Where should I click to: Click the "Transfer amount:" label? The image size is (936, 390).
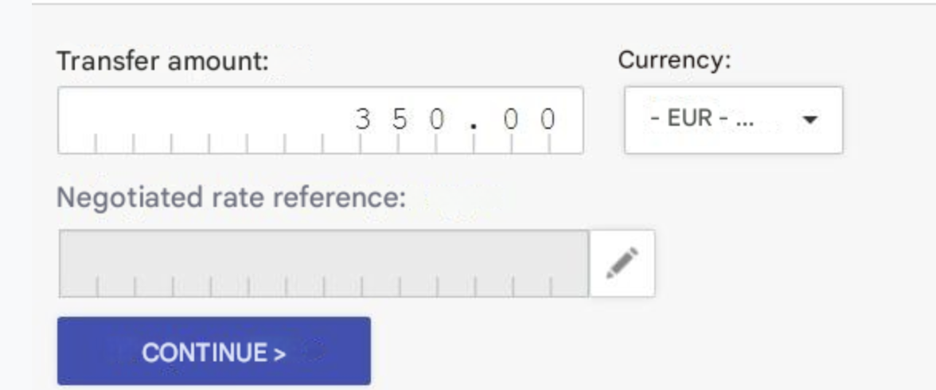click(163, 61)
